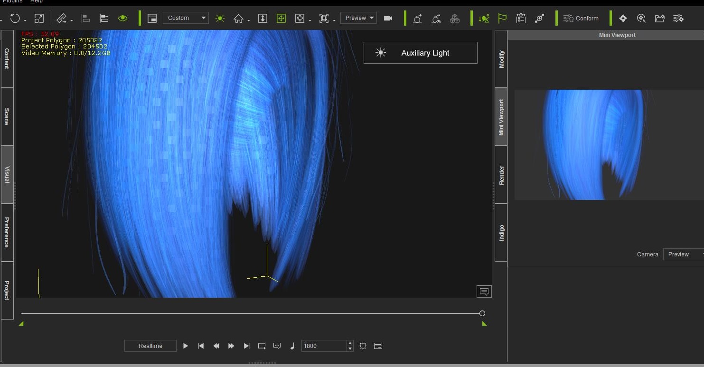
Task: Open the sliders adjustment icon
Action: pyautogui.click(x=678, y=18)
